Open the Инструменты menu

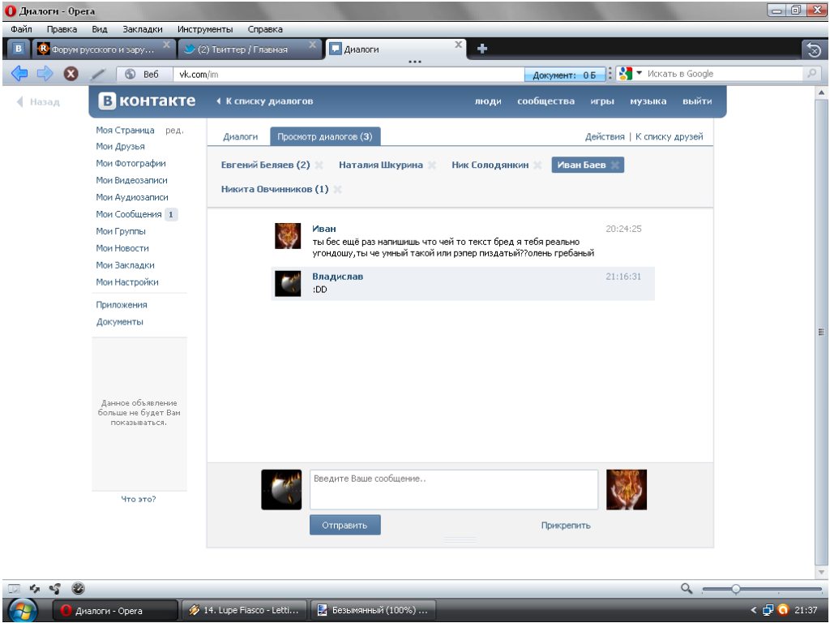pyautogui.click(x=205, y=29)
